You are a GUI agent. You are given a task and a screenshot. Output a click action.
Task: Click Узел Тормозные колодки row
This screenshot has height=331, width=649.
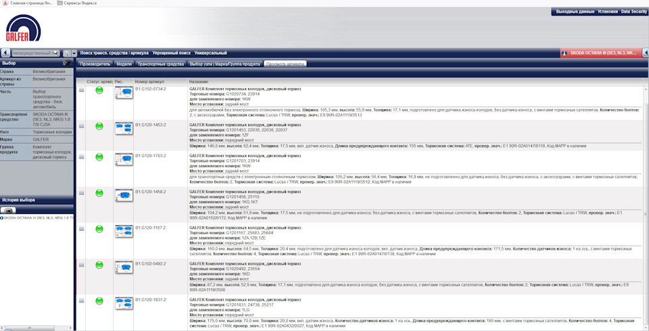(x=37, y=132)
